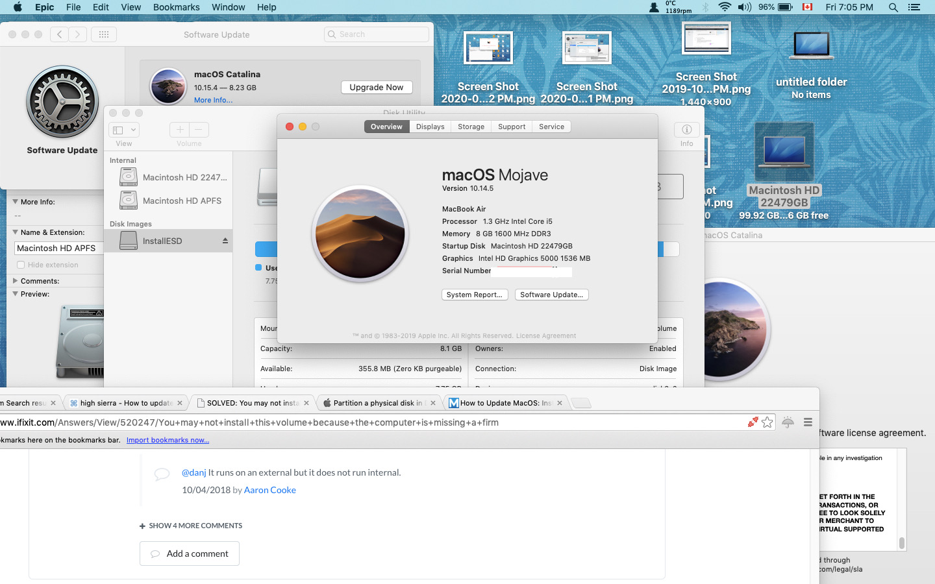
Task: Open Aaron Cooke's profile link
Action: pyautogui.click(x=270, y=490)
